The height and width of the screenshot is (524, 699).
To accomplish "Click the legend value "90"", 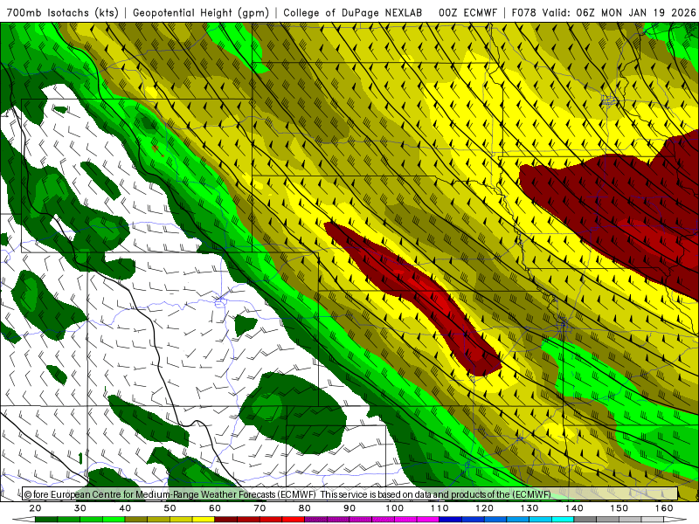I will tap(349, 508).
